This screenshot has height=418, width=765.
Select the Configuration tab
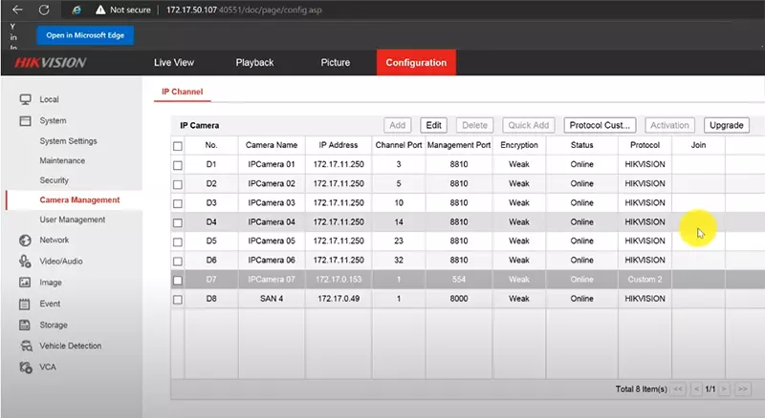pyautogui.click(x=416, y=62)
